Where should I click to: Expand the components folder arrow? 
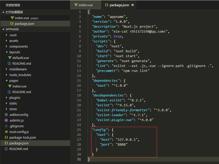click(6, 46)
